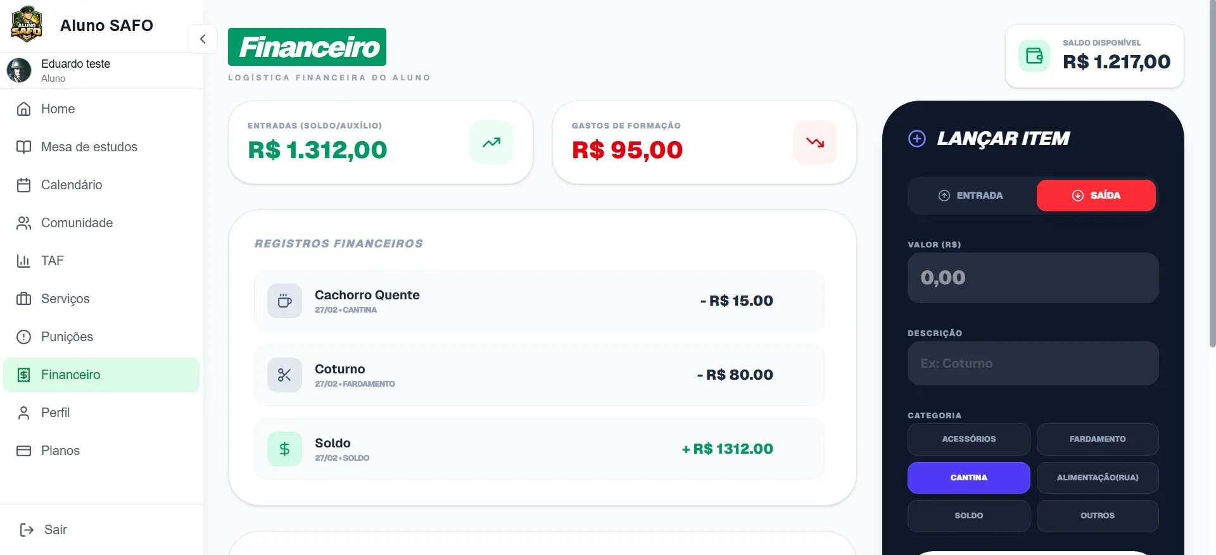Click the coffee cup icon for Cachorro Quente
This screenshot has width=1216, height=555.
[x=284, y=301]
